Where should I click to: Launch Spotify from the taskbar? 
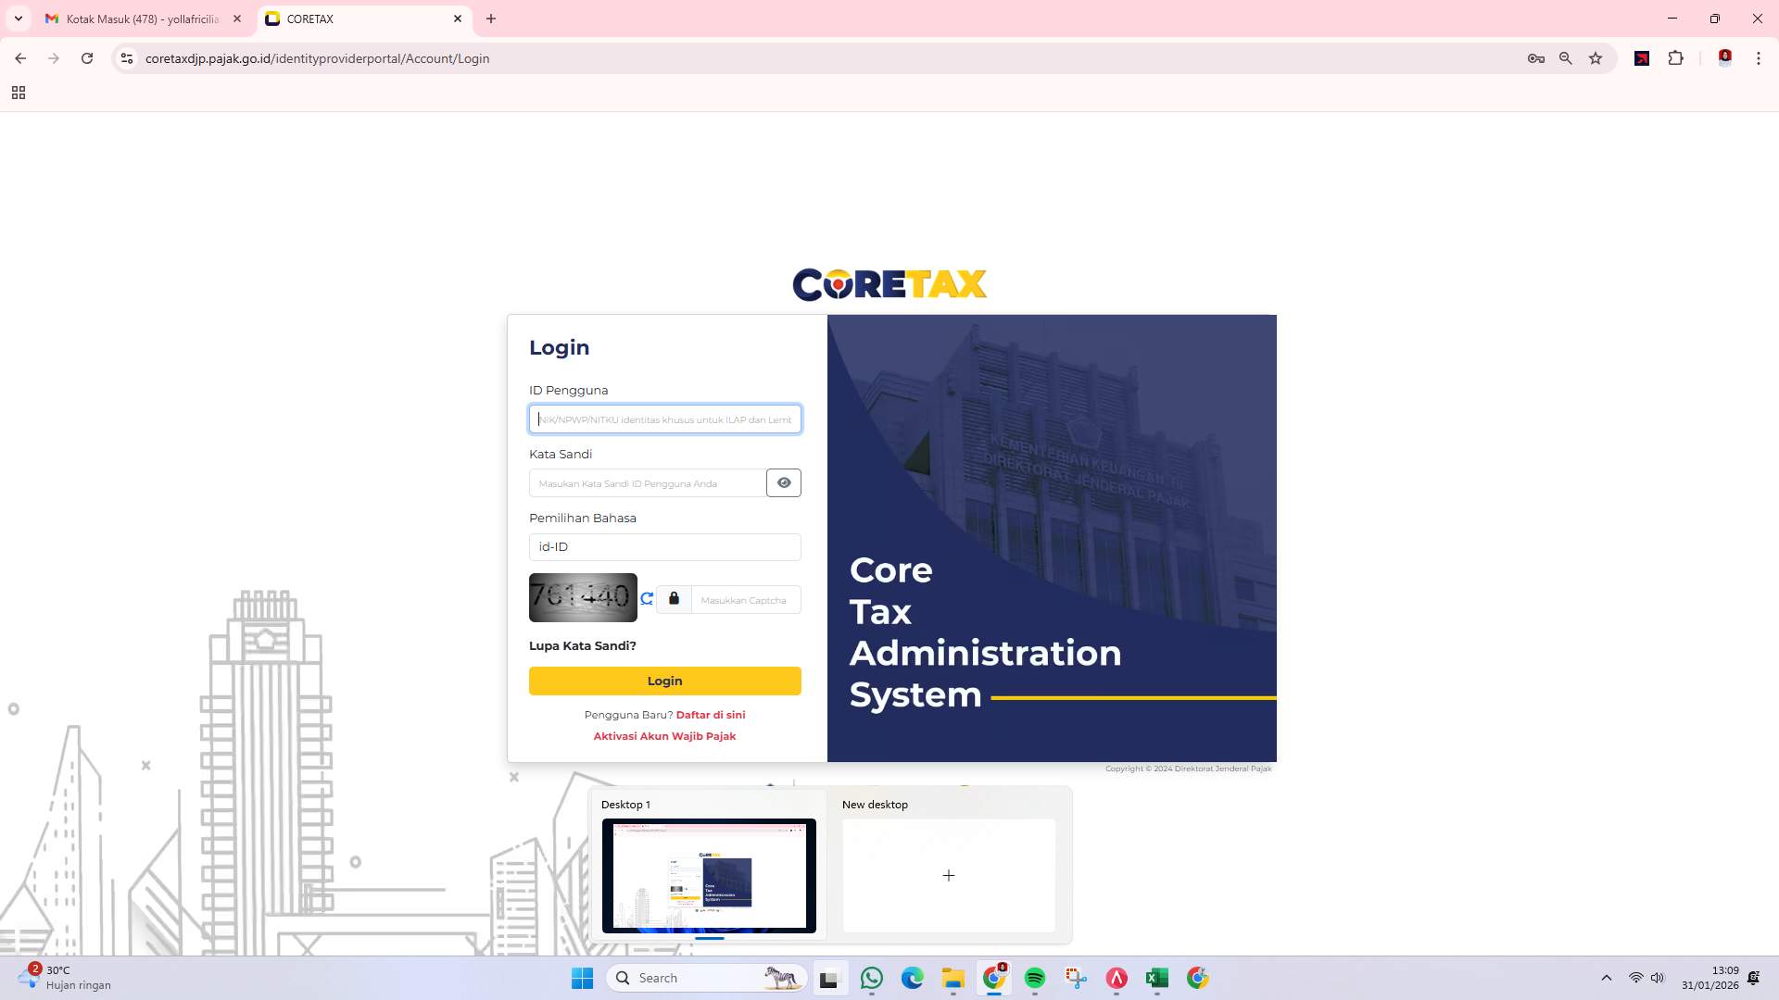pyautogui.click(x=1035, y=978)
